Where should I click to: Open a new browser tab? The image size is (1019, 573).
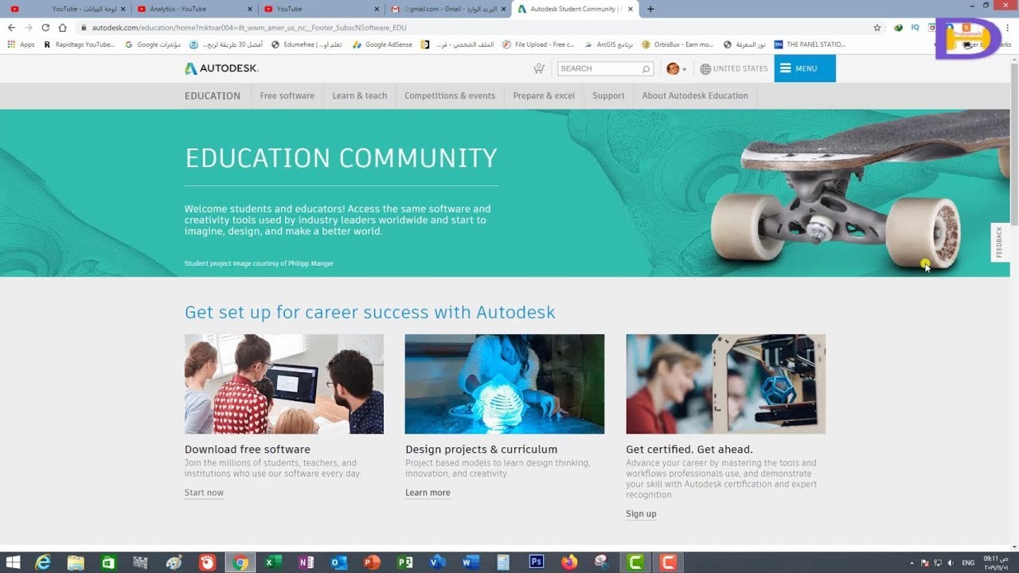coord(650,9)
